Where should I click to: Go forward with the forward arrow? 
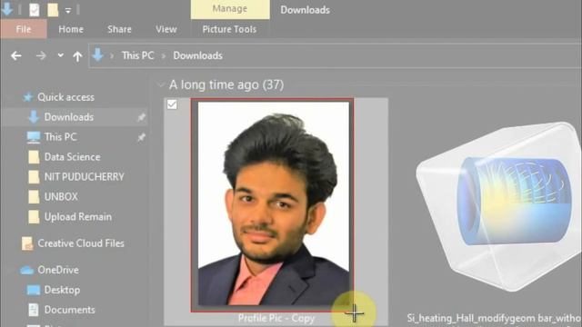[x=41, y=56]
